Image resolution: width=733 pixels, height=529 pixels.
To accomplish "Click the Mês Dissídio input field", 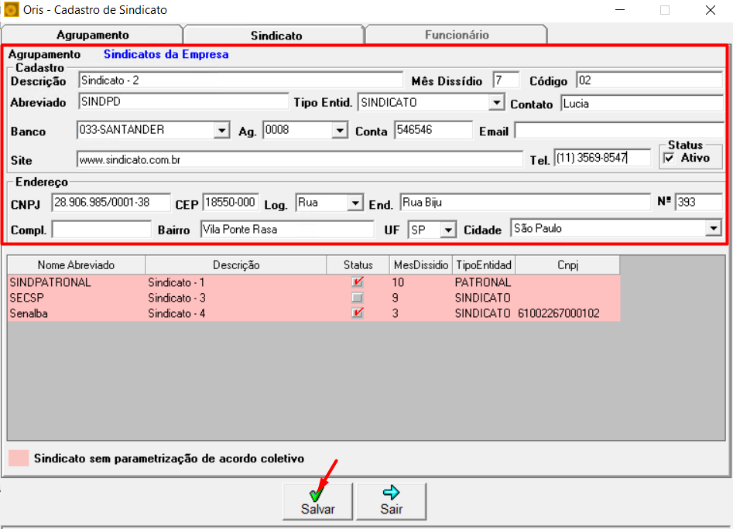I will (x=505, y=80).
